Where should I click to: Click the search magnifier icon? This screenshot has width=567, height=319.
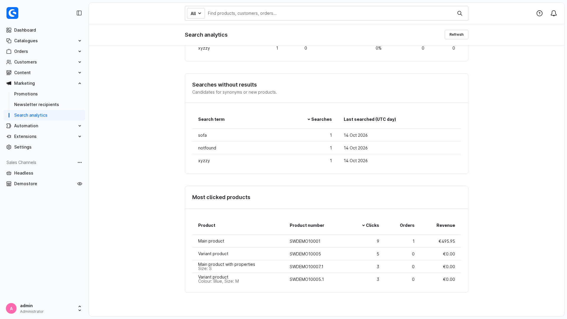click(x=460, y=13)
